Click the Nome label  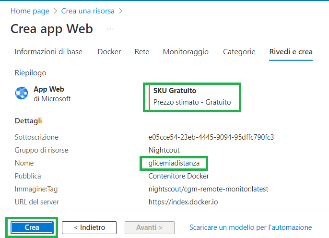[24, 163]
